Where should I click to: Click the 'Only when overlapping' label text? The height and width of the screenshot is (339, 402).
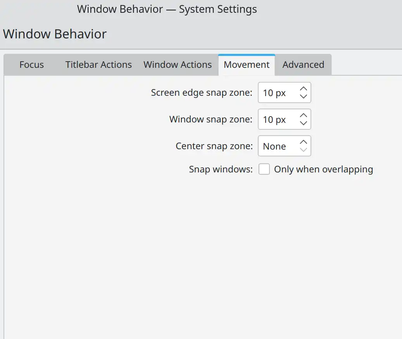coord(323,169)
